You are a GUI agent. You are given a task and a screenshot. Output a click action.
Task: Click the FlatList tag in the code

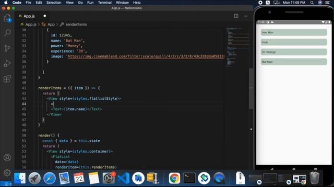pyautogui.click(x=61, y=156)
